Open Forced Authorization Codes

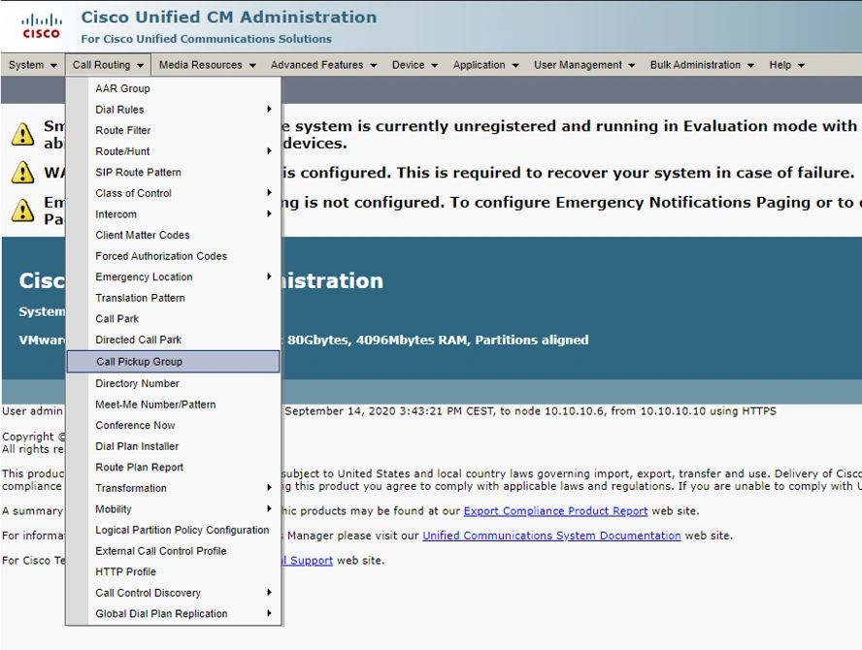point(173,256)
